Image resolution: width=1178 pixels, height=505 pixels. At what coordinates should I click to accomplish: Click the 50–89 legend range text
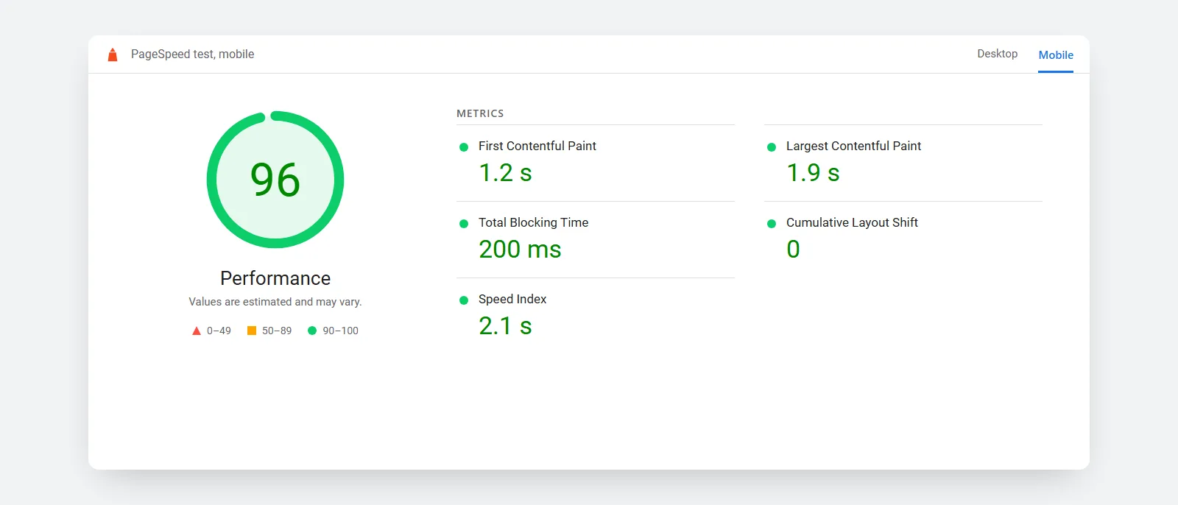(x=277, y=331)
